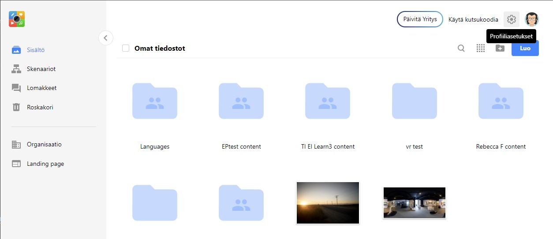Open Roskakori trash section
Image resolution: width=553 pixels, height=239 pixels.
[32, 107]
